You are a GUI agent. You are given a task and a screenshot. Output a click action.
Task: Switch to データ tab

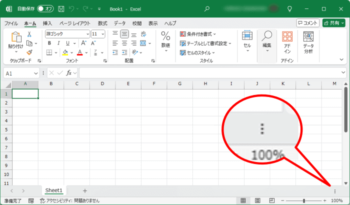(120, 23)
